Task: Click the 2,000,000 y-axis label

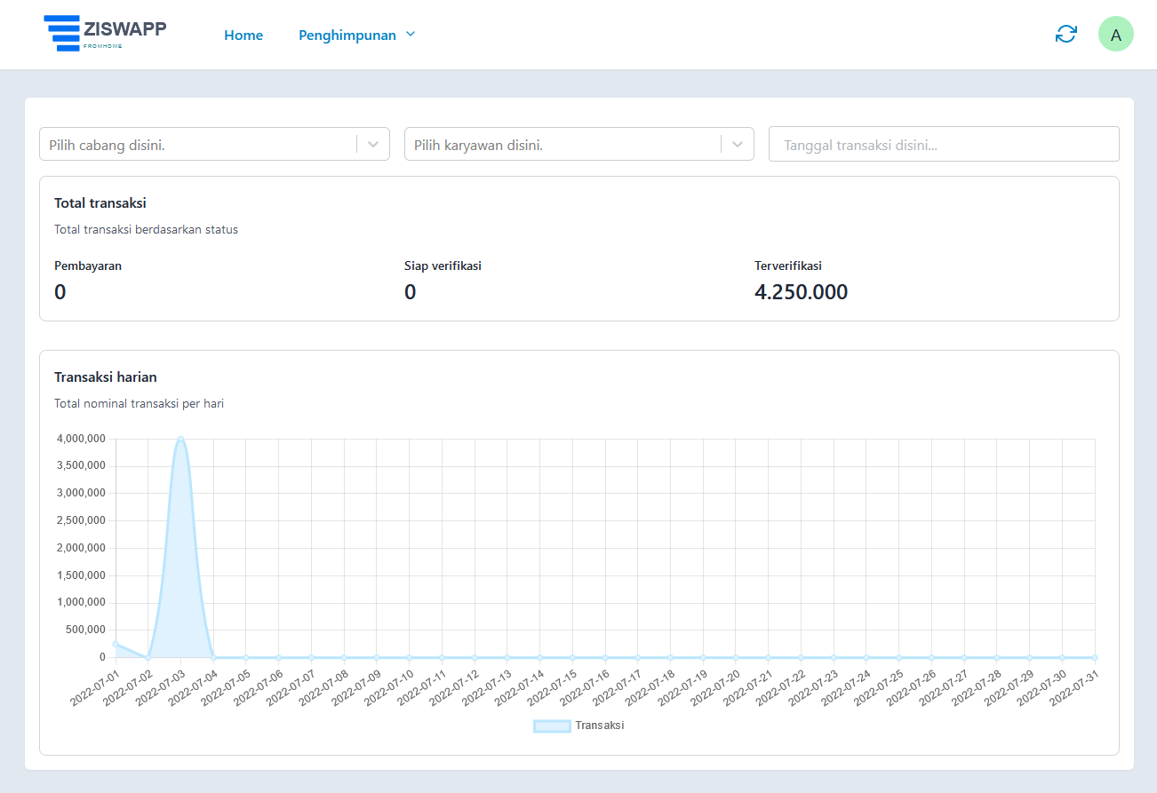Action: tap(81, 548)
